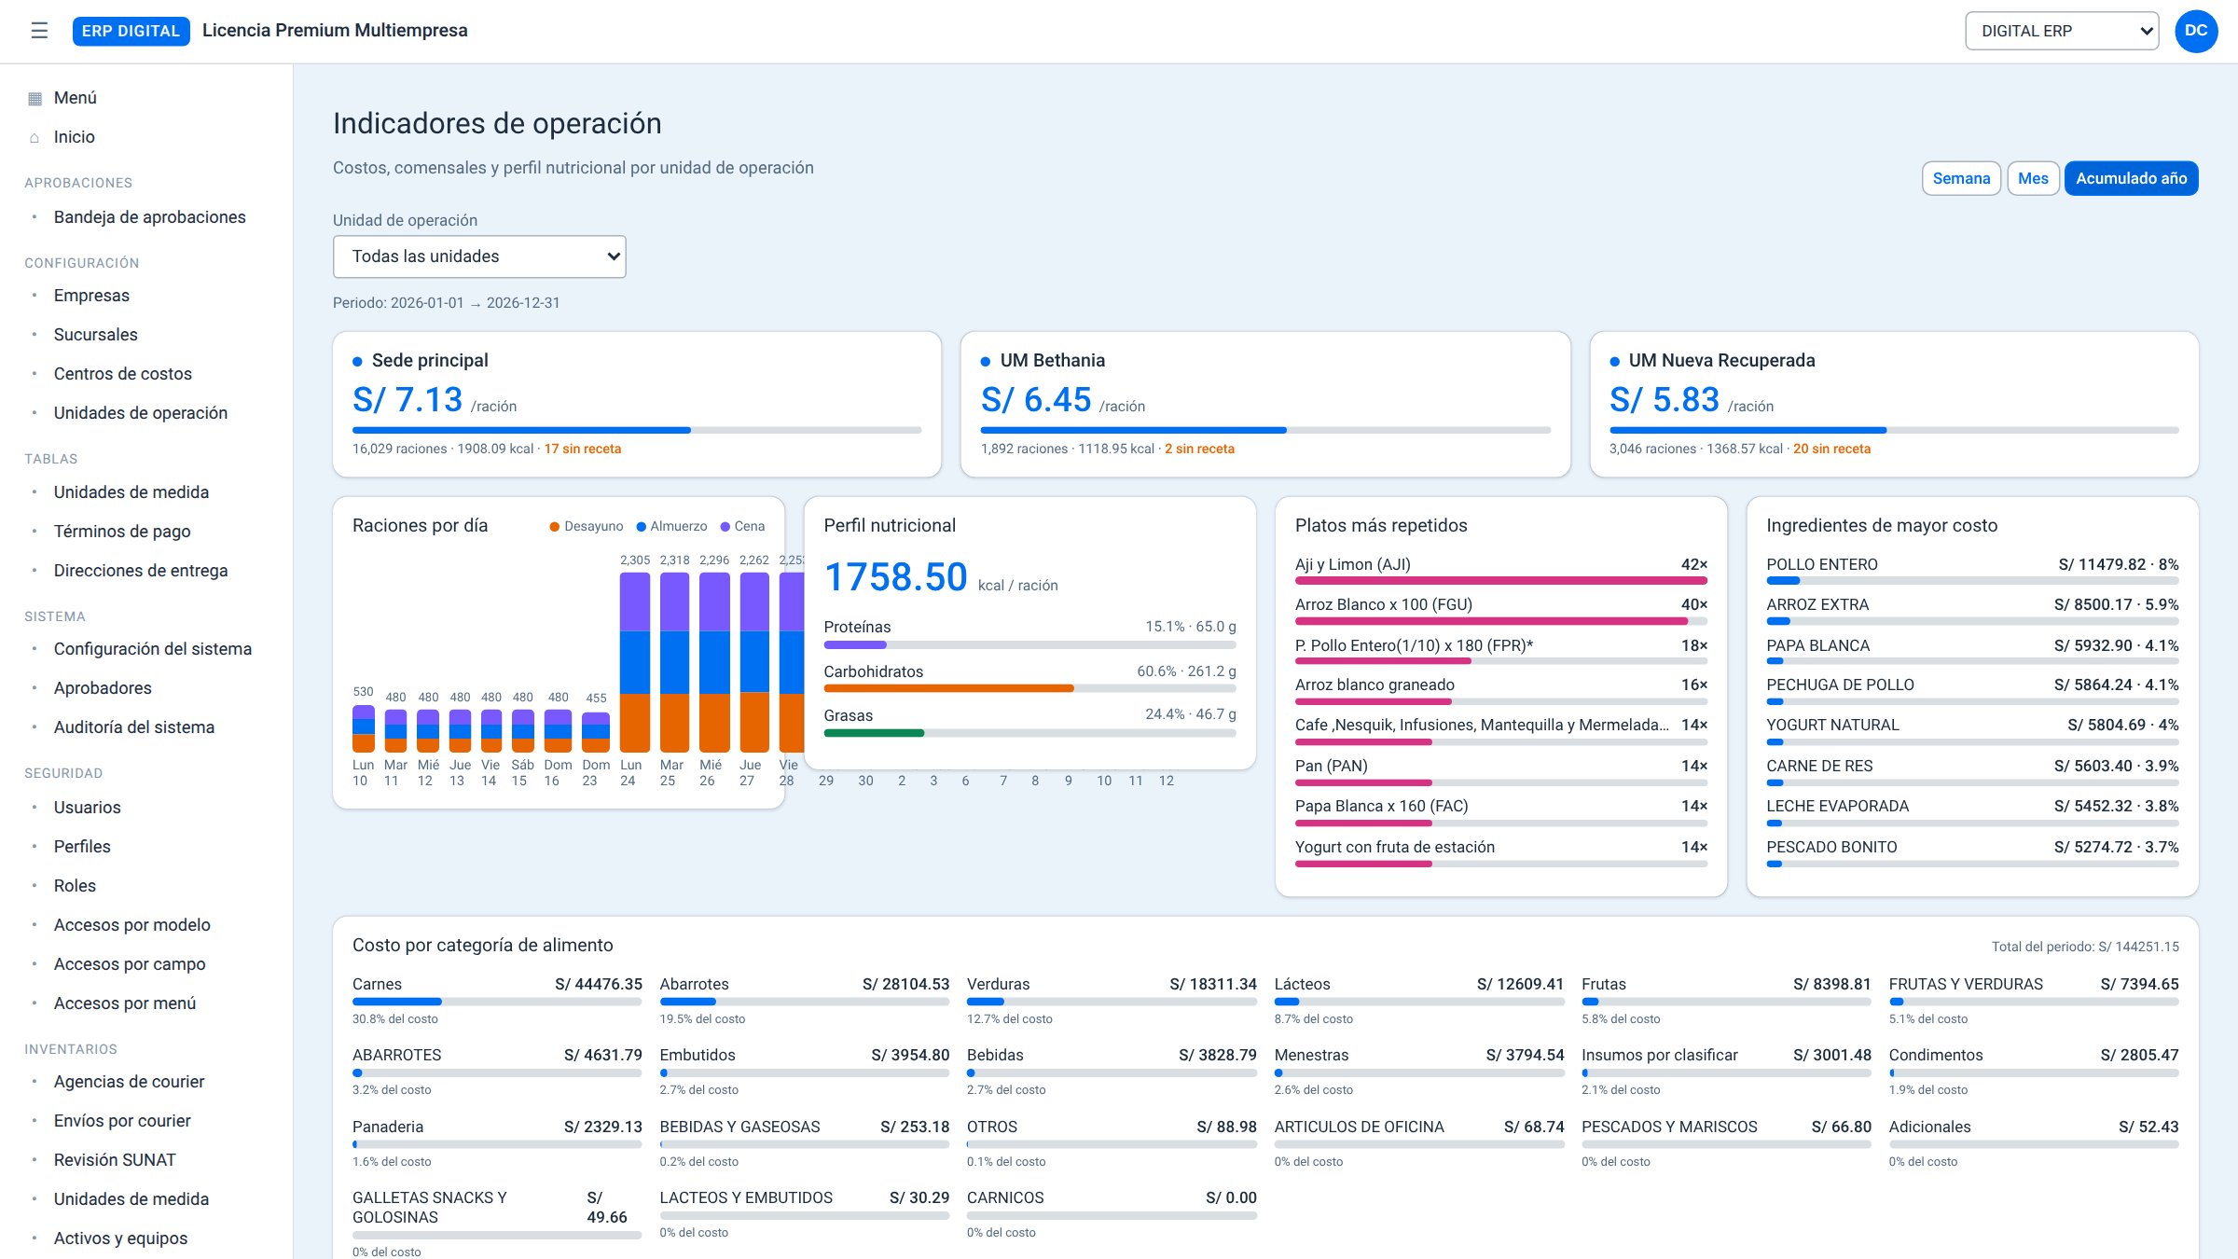Click '17 sin receta' warning text
2238x1259 pixels.
click(582, 449)
